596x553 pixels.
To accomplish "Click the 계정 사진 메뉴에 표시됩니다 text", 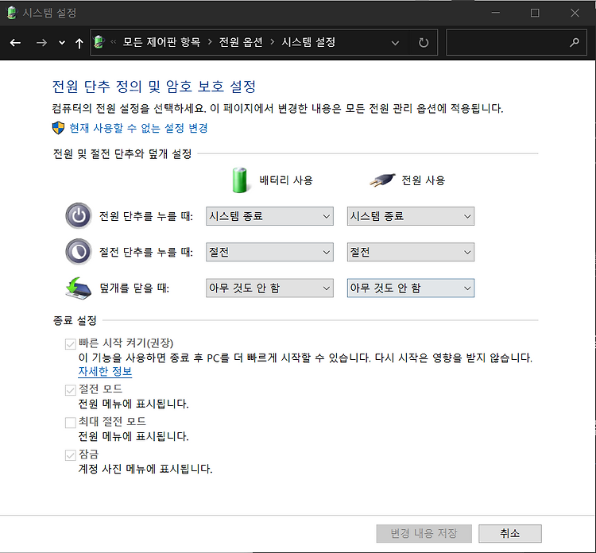I will [145, 469].
